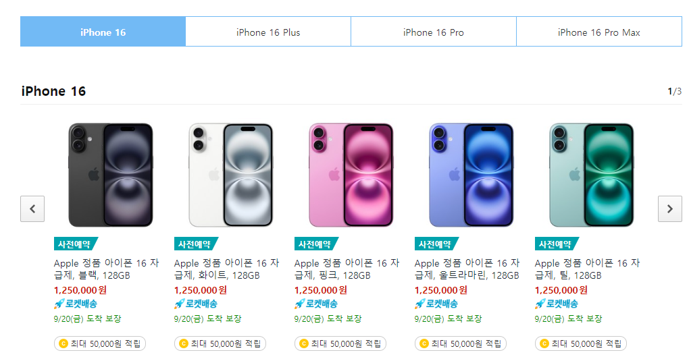
Task: Click pre-order badge on ultramarine iPhone
Action: tap(436, 244)
